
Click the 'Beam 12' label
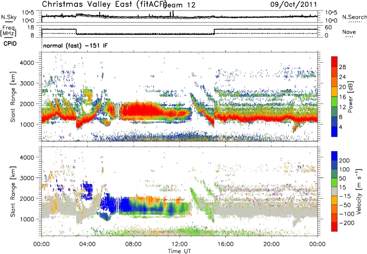179,5
